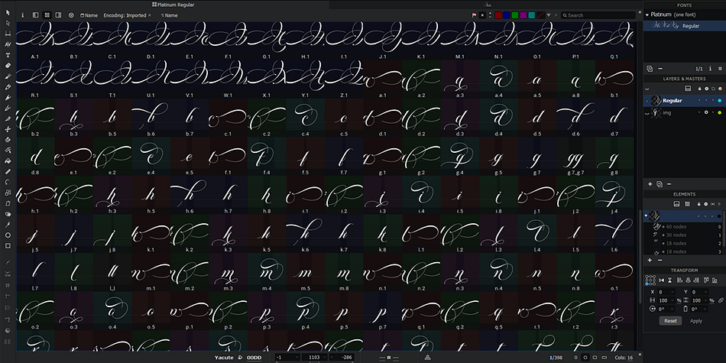Click the Reset button
726x363 pixels.
click(670, 321)
